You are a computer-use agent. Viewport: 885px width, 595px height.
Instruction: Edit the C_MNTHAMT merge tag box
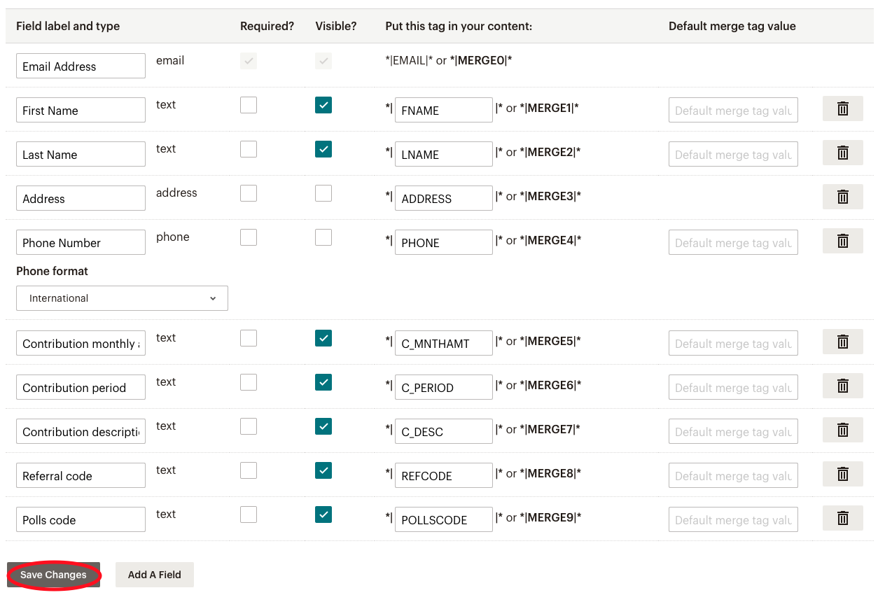tap(443, 343)
